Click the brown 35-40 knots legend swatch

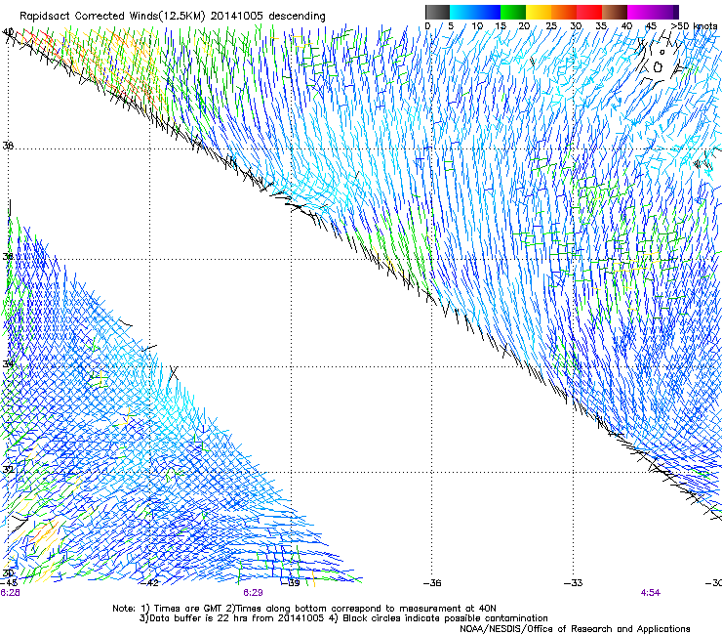click(615, 12)
